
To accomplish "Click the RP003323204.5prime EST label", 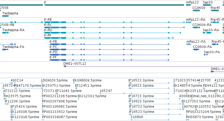I will 203,112.
